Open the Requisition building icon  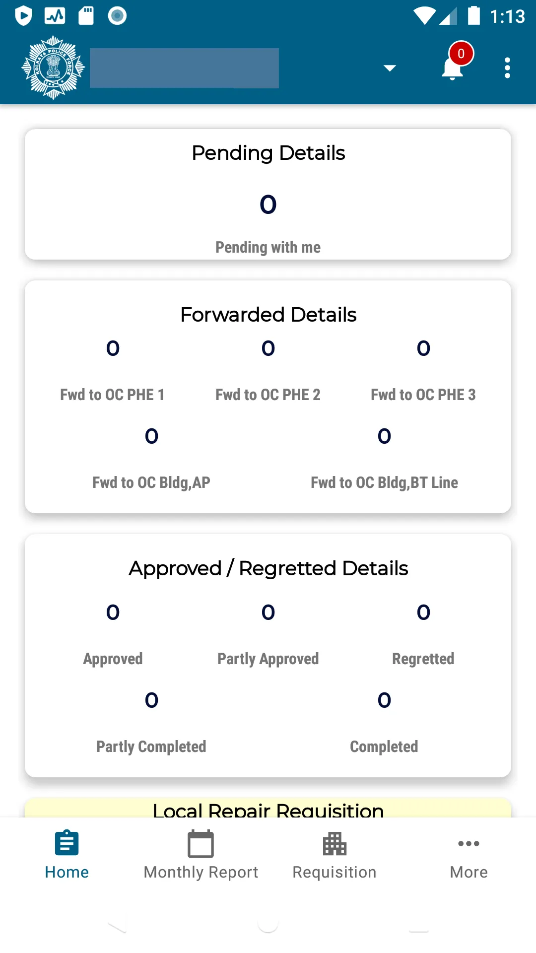[335, 843]
